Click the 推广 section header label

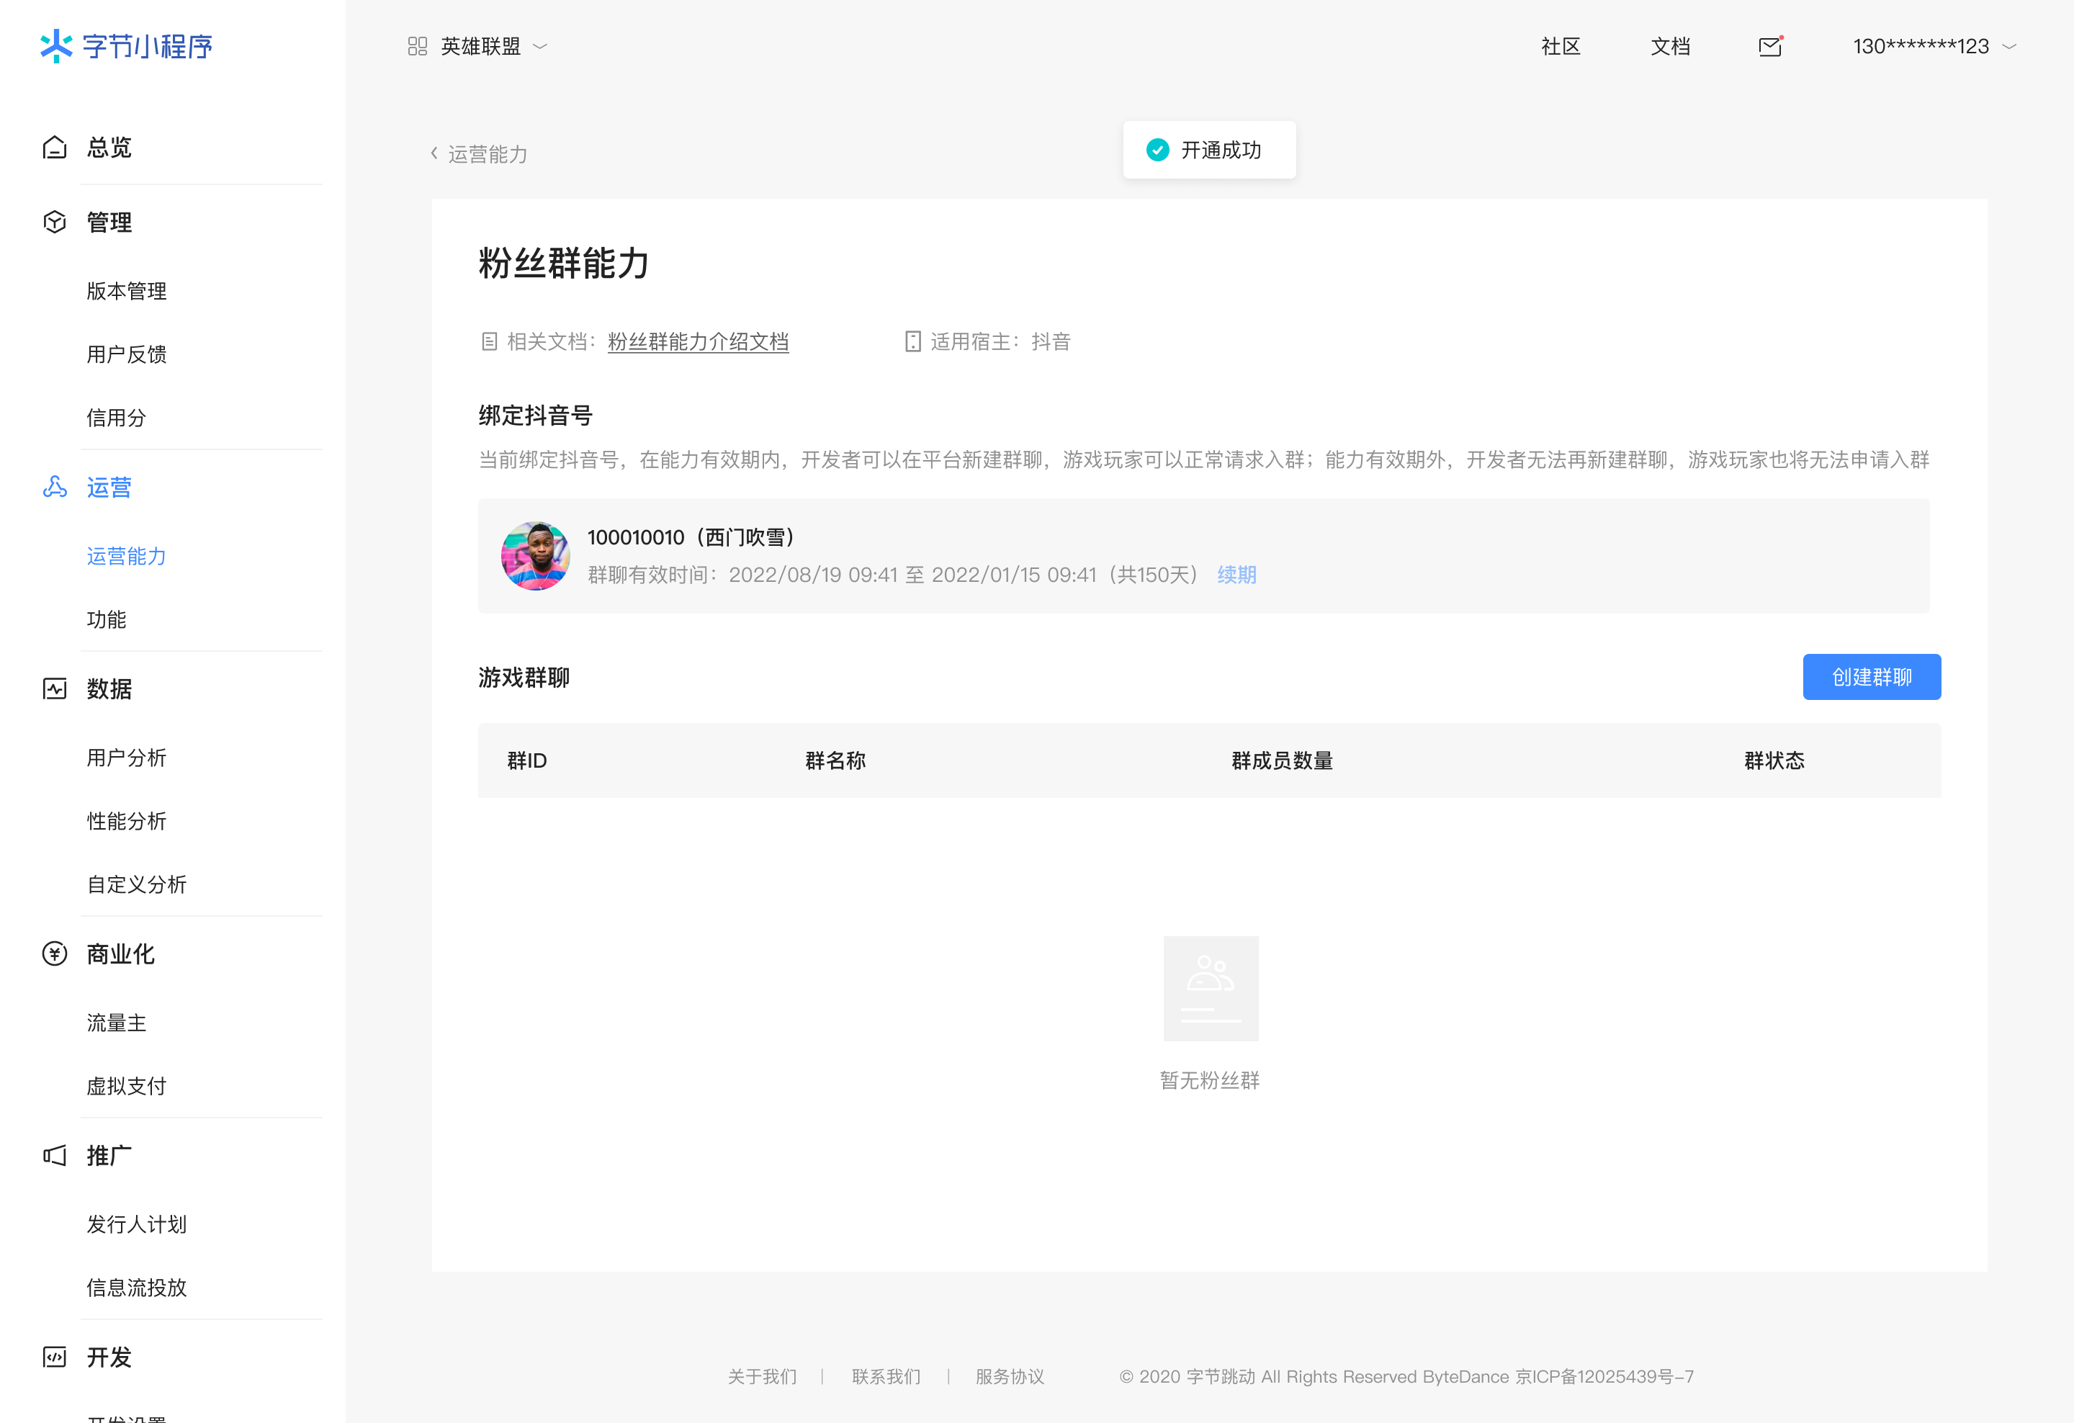point(109,1155)
